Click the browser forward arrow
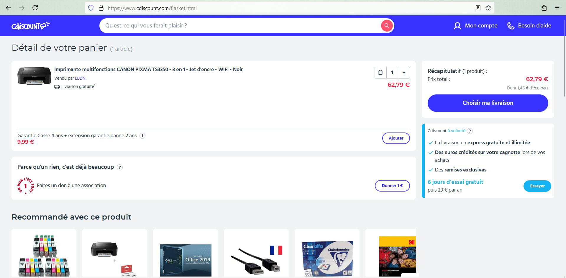566x278 pixels. click(22, 8)
